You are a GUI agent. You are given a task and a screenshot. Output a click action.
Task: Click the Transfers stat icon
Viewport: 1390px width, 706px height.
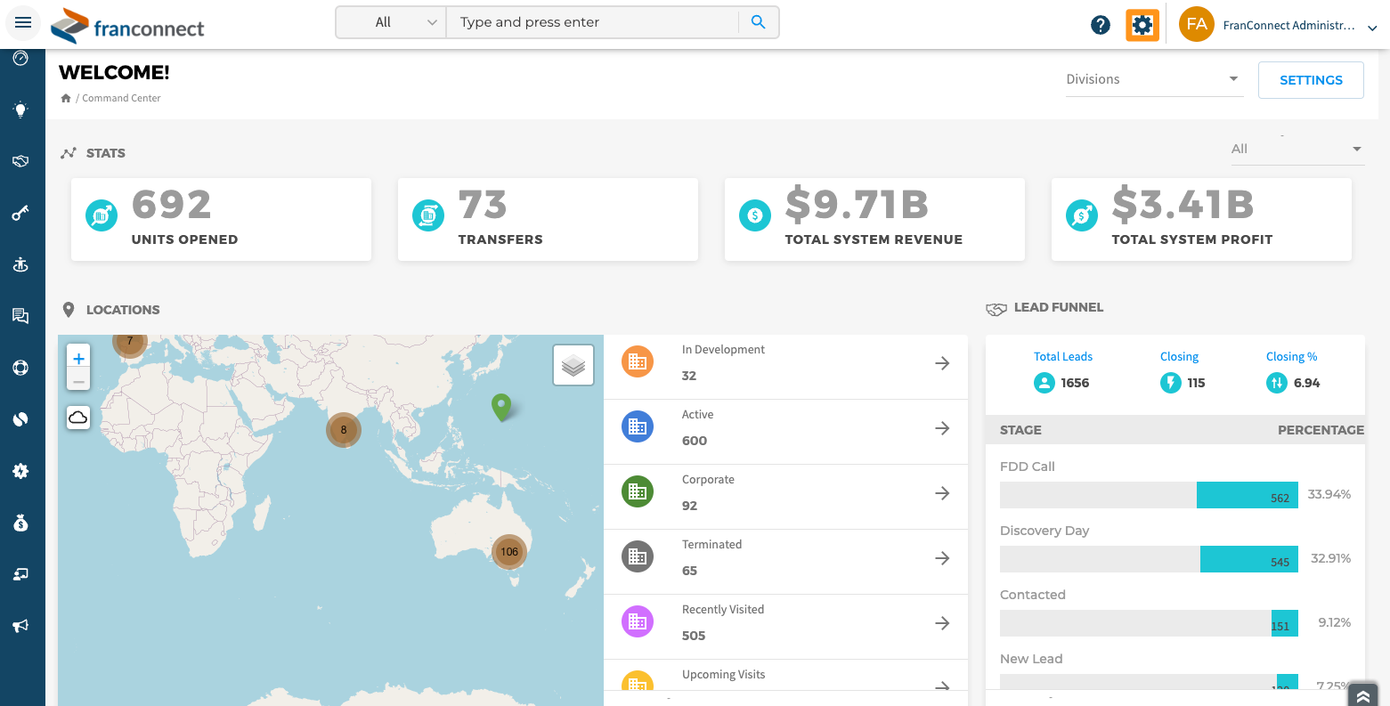428,215
